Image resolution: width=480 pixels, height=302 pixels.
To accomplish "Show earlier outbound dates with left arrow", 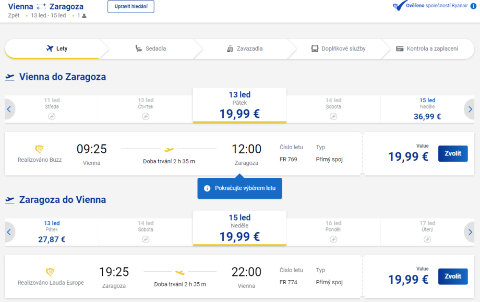I will [x=9, y=110].
